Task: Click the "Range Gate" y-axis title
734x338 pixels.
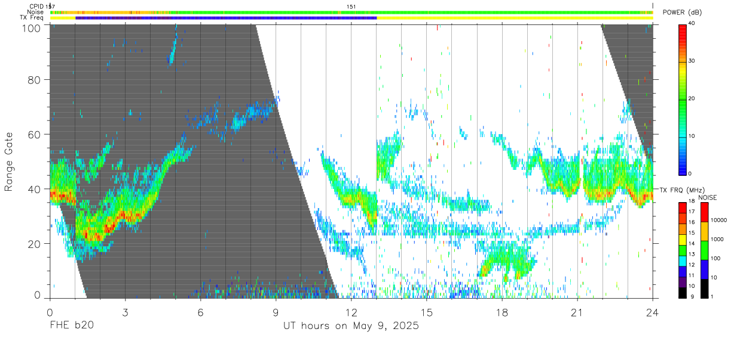Action: (9, 163)
